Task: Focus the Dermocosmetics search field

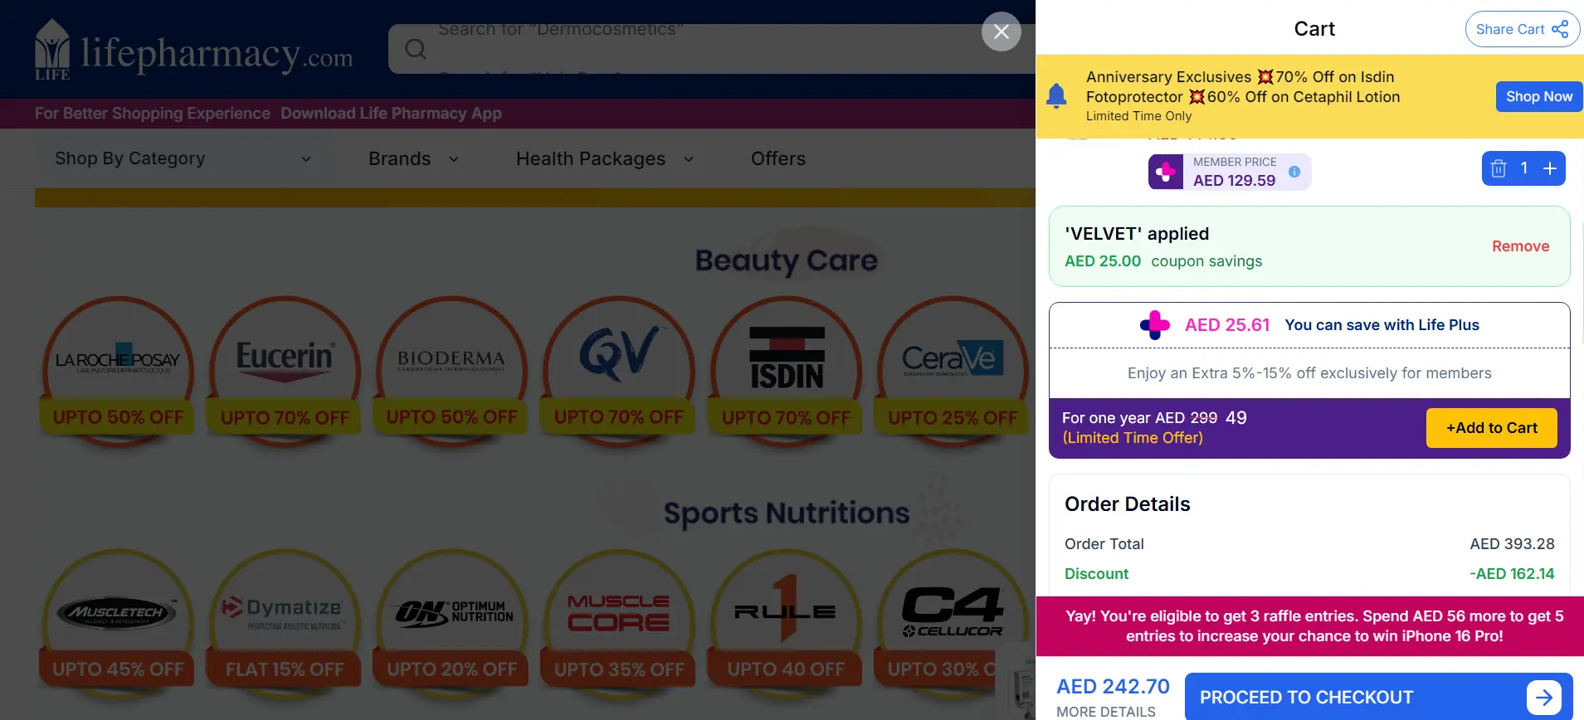Action: [x=711, y=49]
